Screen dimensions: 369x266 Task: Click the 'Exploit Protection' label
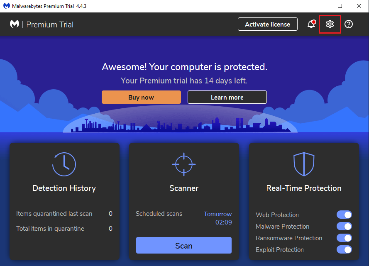click(x=280, y=250)
